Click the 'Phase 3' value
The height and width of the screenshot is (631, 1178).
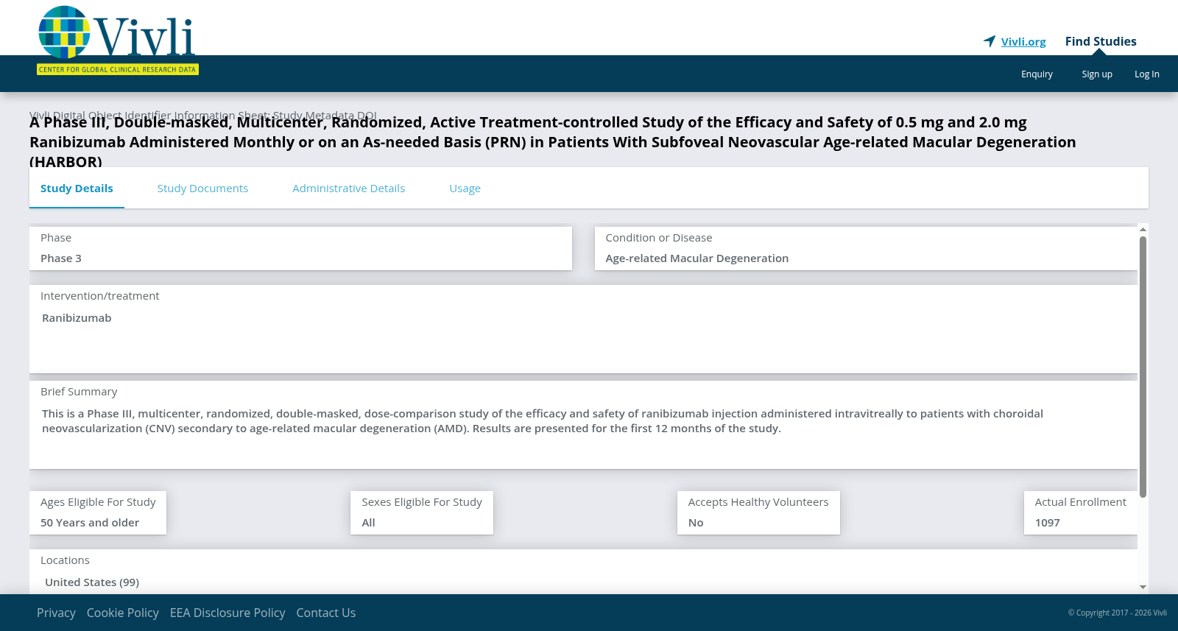pos(61,258)
